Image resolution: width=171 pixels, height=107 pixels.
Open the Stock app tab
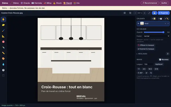[x=57, y=3]
